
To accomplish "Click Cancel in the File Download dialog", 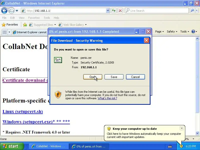I will [x=135, y=77].
